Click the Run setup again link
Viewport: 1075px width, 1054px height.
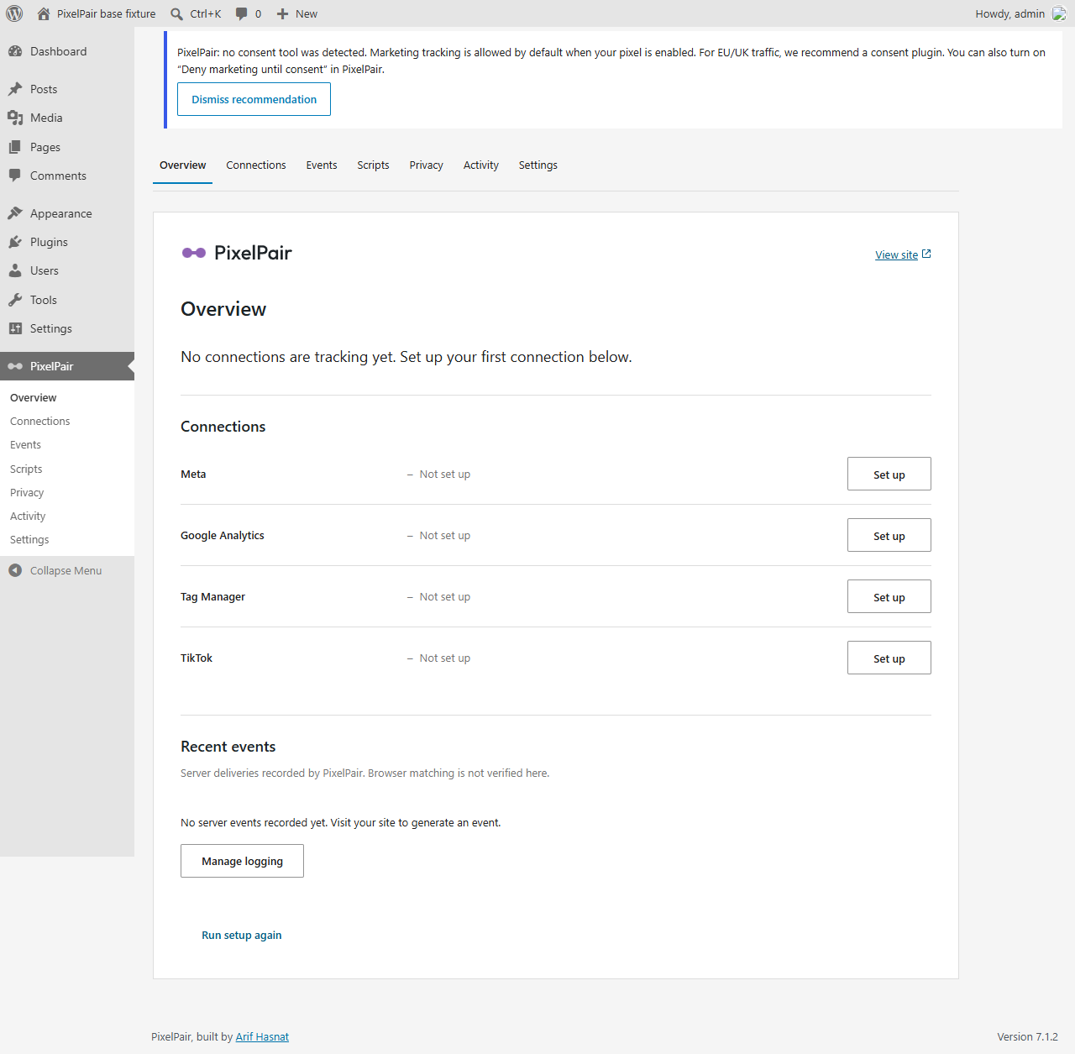pos(242,935)
